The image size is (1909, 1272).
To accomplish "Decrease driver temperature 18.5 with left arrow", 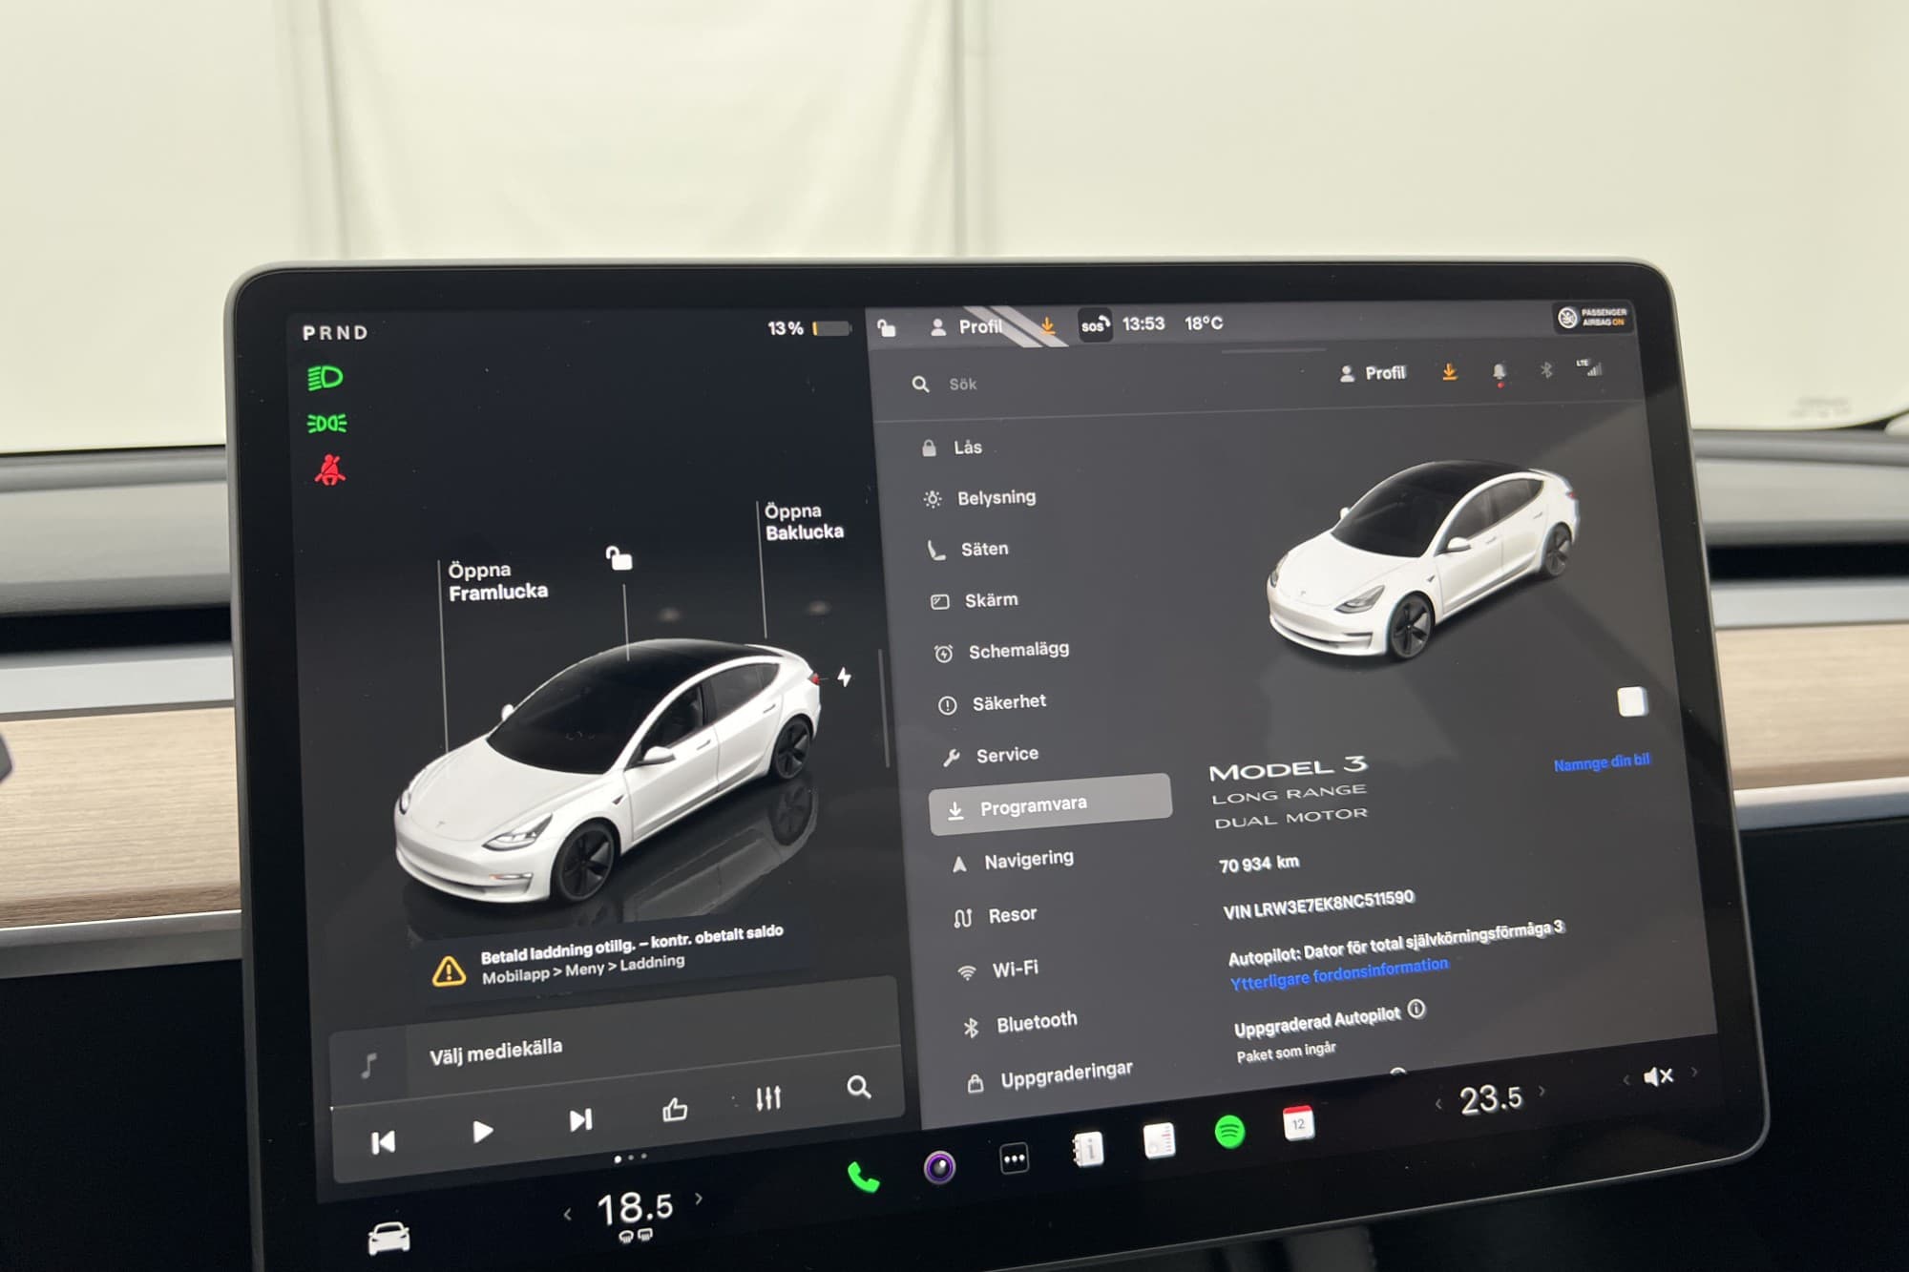I will [x=568, y=1215].
